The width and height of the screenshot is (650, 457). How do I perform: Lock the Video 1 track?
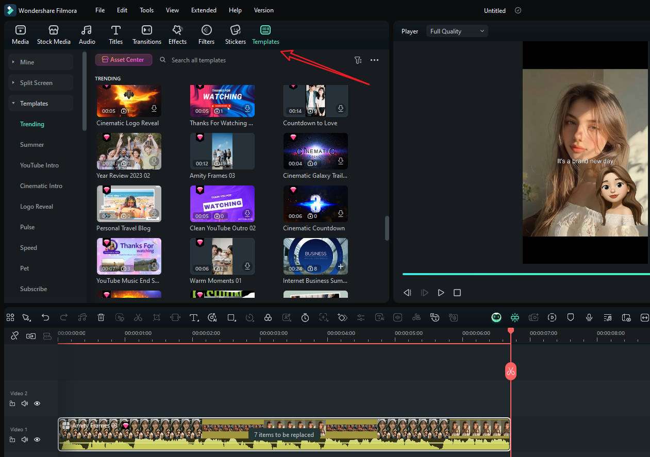click(12, 439)
